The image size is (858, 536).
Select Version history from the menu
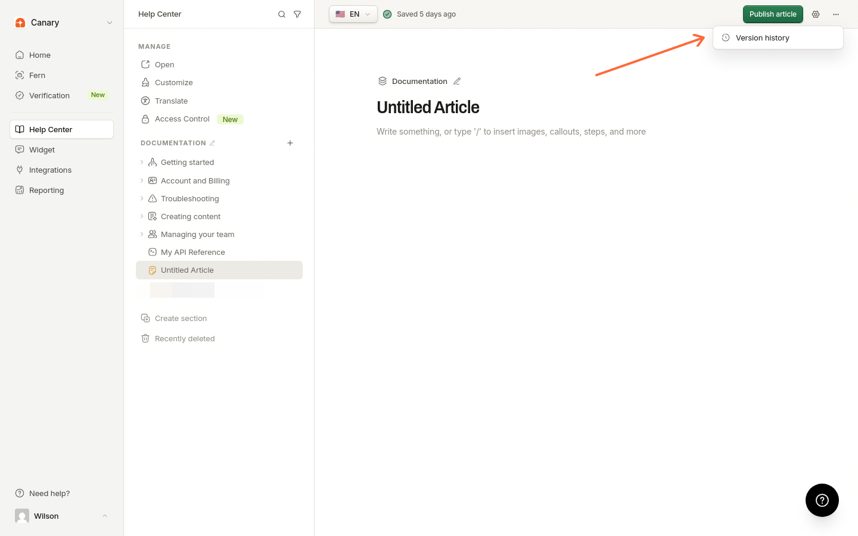[x=778, y=38]
